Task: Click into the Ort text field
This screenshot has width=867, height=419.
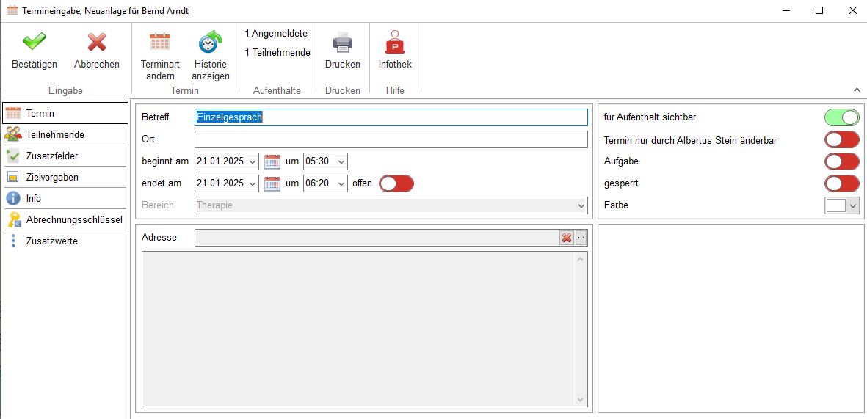Action: (391, 139)
